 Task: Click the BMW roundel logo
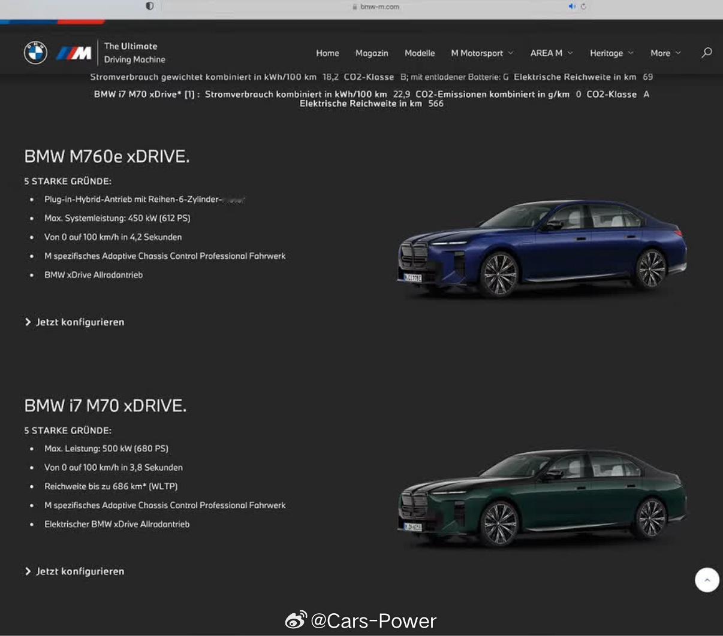click(35, 53)
